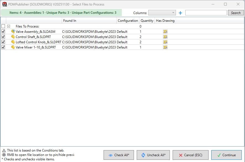Viewport: 245px width, 162px height.
Task: Click the blue plus add column icon
Action: 180,13
